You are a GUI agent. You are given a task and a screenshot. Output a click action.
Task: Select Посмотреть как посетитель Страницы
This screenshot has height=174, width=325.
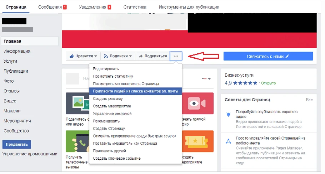coord(136,84)
